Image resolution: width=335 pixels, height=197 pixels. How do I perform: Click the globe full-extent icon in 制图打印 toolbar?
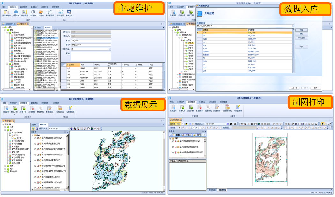(259, 124)
